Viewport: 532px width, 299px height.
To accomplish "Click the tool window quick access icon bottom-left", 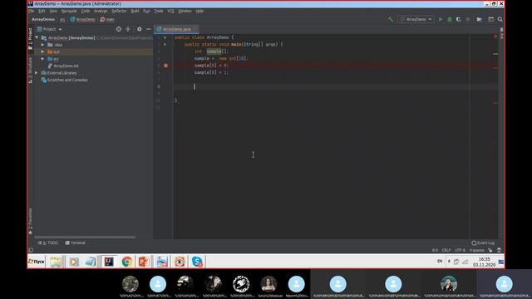I will tap(31, 250).
